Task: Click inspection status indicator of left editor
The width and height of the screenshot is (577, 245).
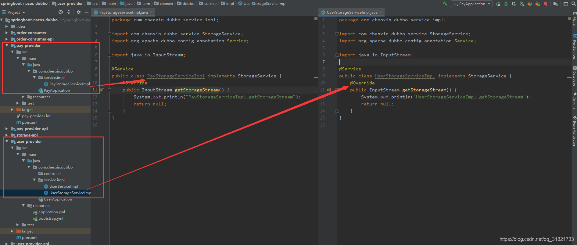Action: 316,19
